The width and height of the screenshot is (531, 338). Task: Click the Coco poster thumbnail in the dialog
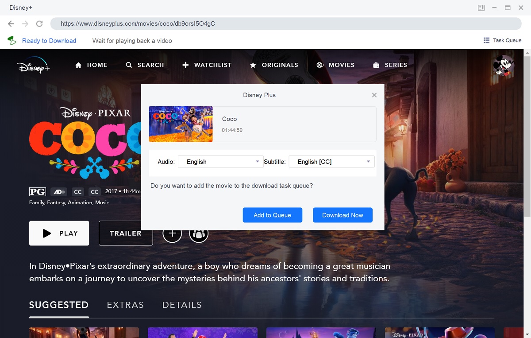[181, 124]
